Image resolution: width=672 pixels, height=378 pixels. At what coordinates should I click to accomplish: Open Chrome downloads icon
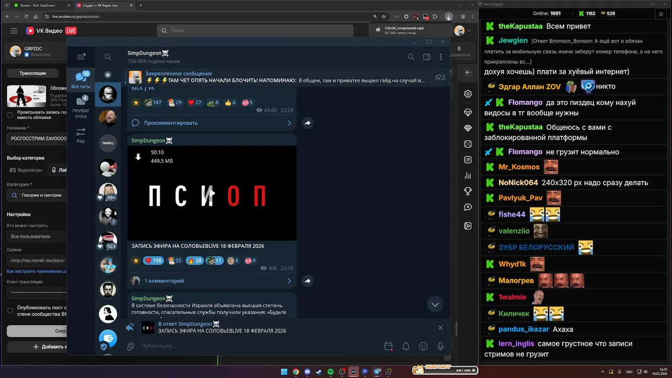[x=448, y=16]
